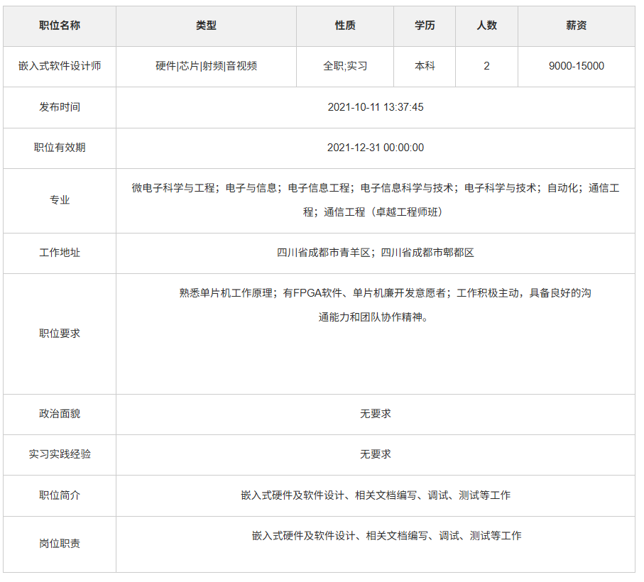Screen dimensions: 644x582
Task: Click the 类型 column header
Action: (206, 26)
